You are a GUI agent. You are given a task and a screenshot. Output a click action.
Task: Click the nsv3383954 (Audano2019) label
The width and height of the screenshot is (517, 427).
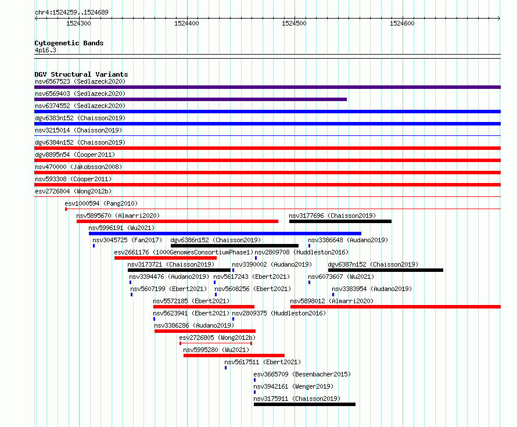point(372,289)
